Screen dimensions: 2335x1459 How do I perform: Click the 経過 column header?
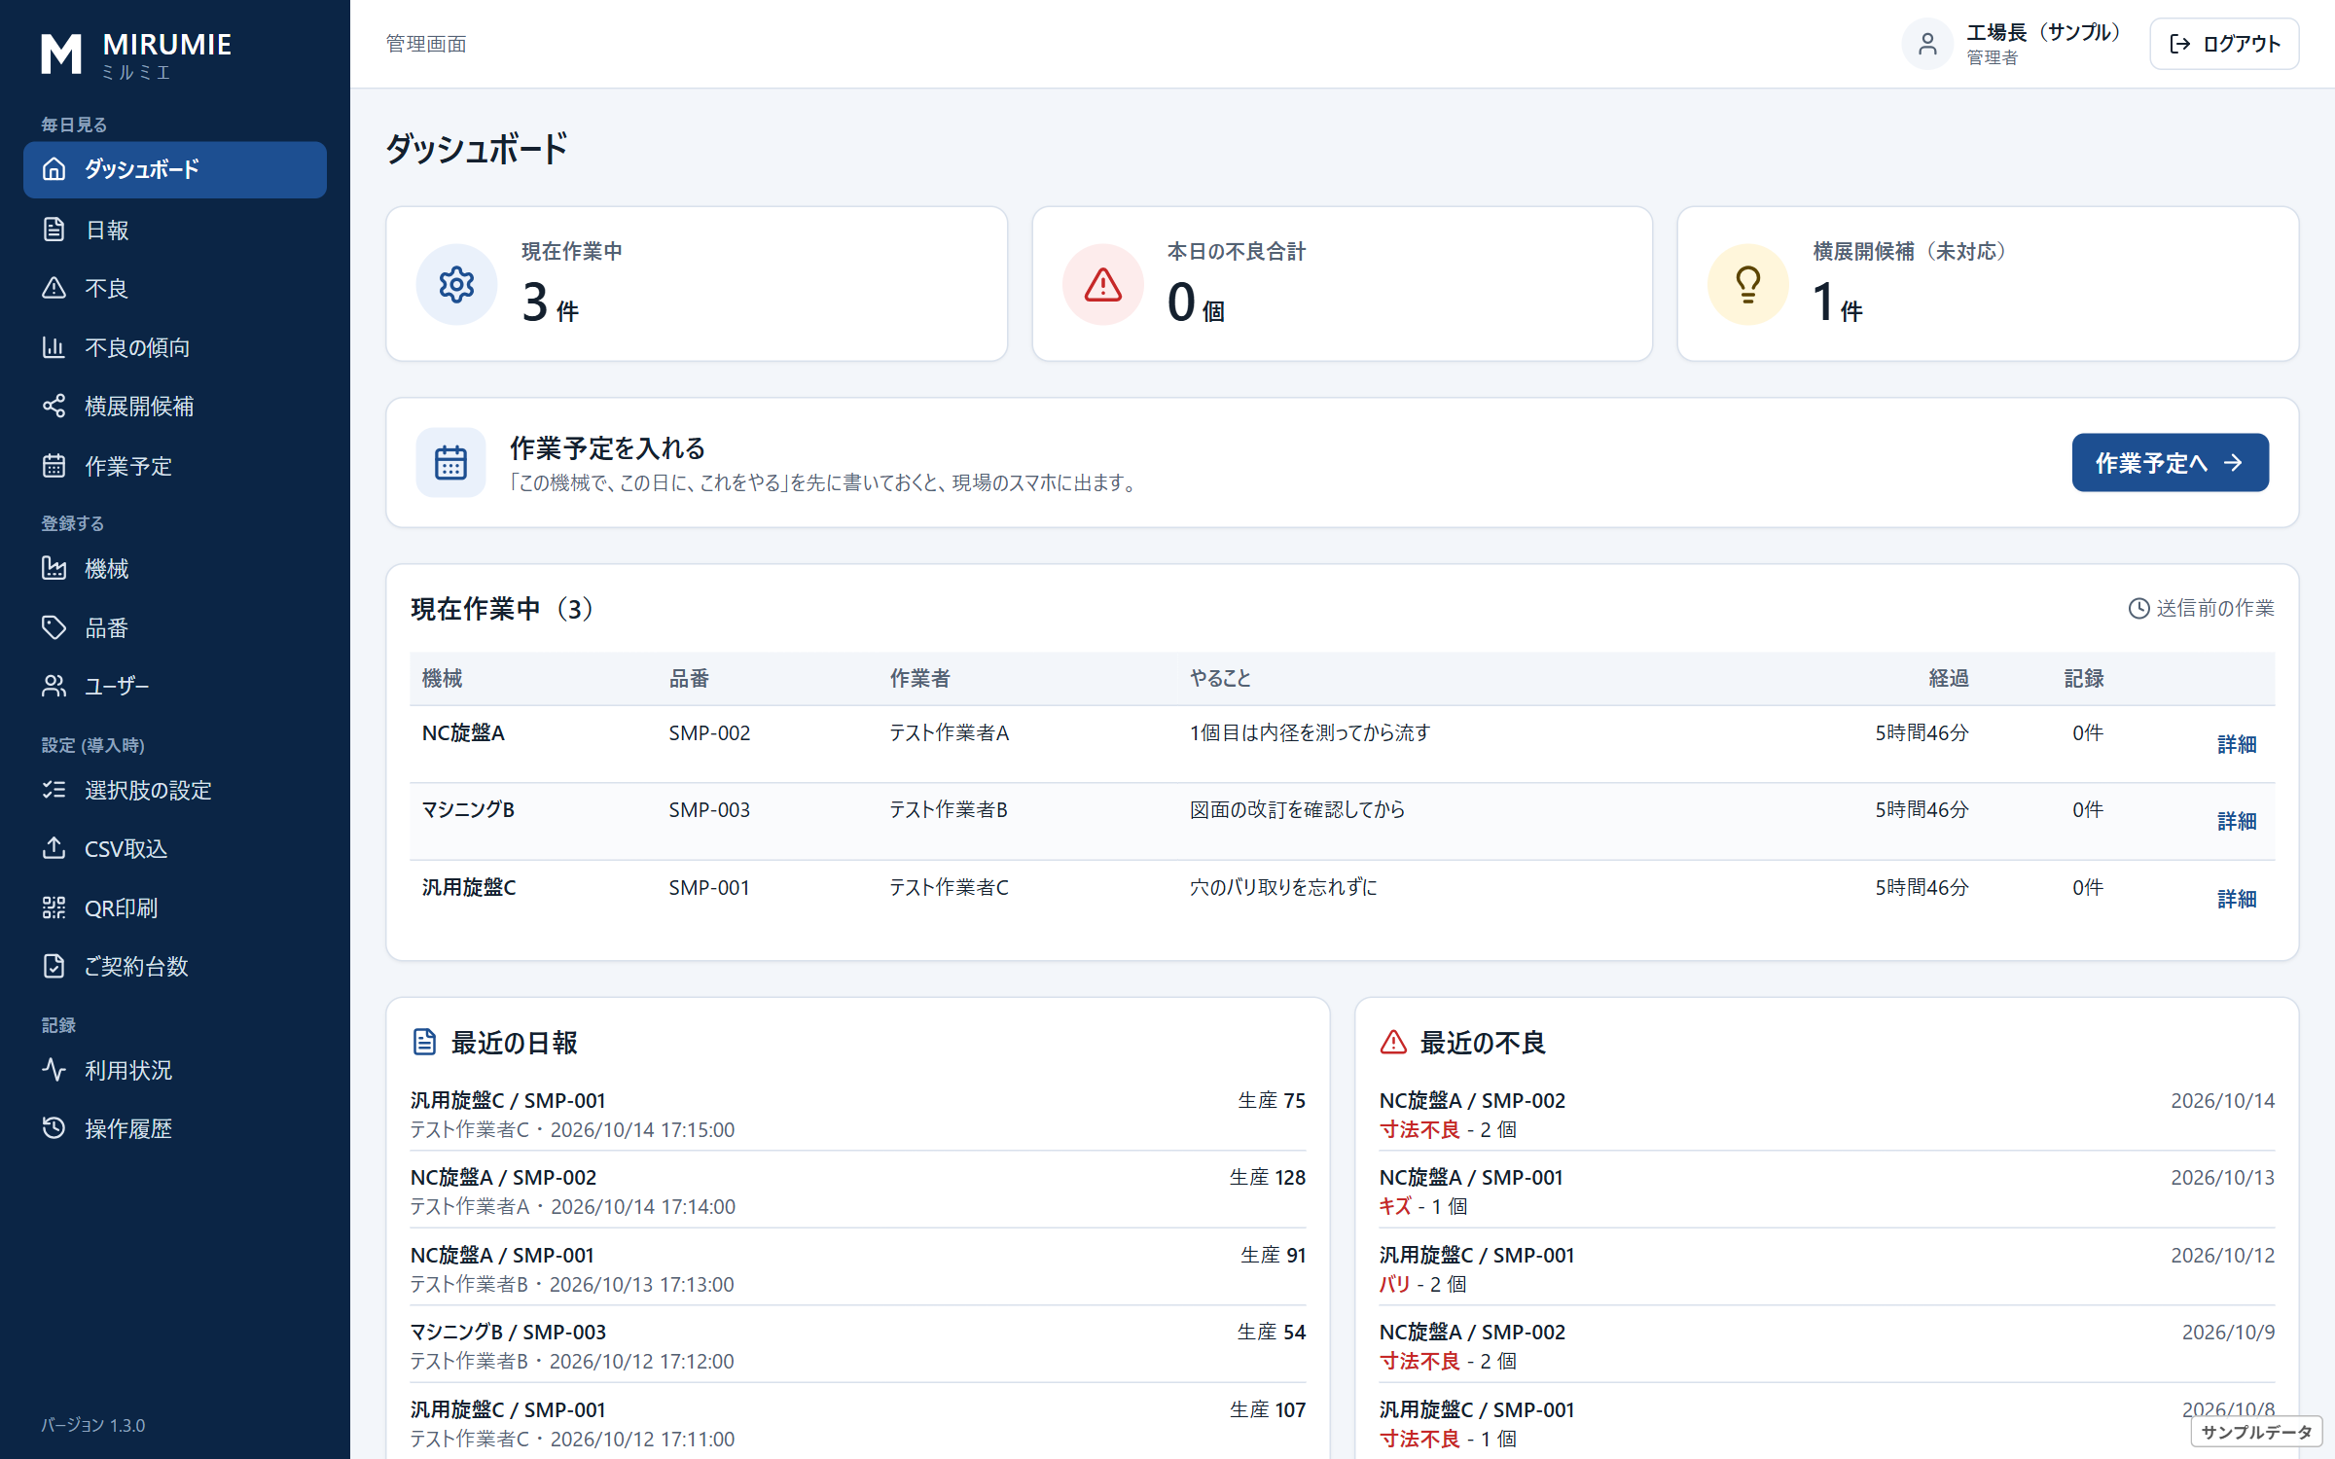point(1948,678)
